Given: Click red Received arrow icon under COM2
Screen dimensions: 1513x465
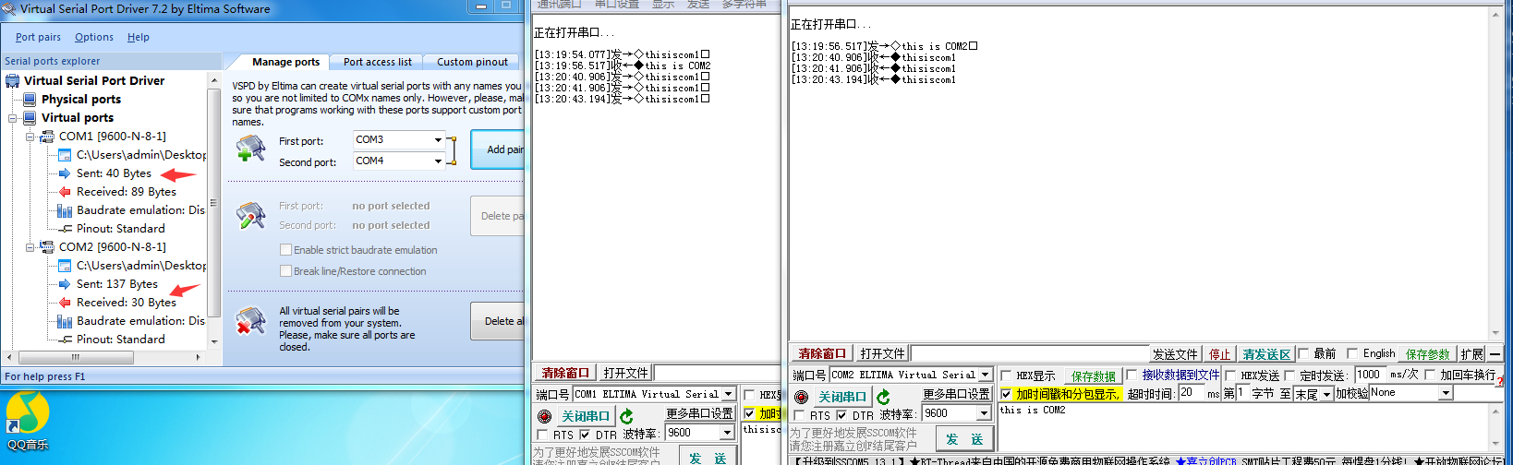Looking at the screenshot, I should (x=65, y=303).
